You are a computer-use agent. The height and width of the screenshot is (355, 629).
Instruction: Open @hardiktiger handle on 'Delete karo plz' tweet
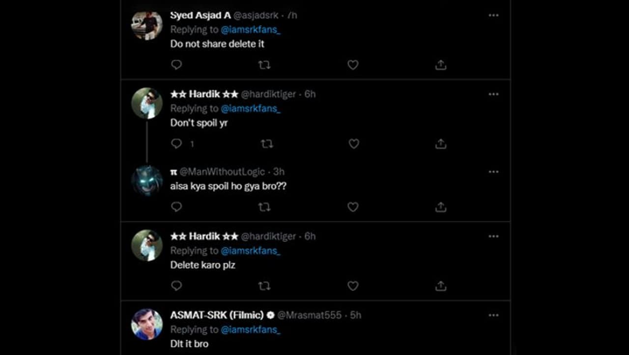coord(268,236)
